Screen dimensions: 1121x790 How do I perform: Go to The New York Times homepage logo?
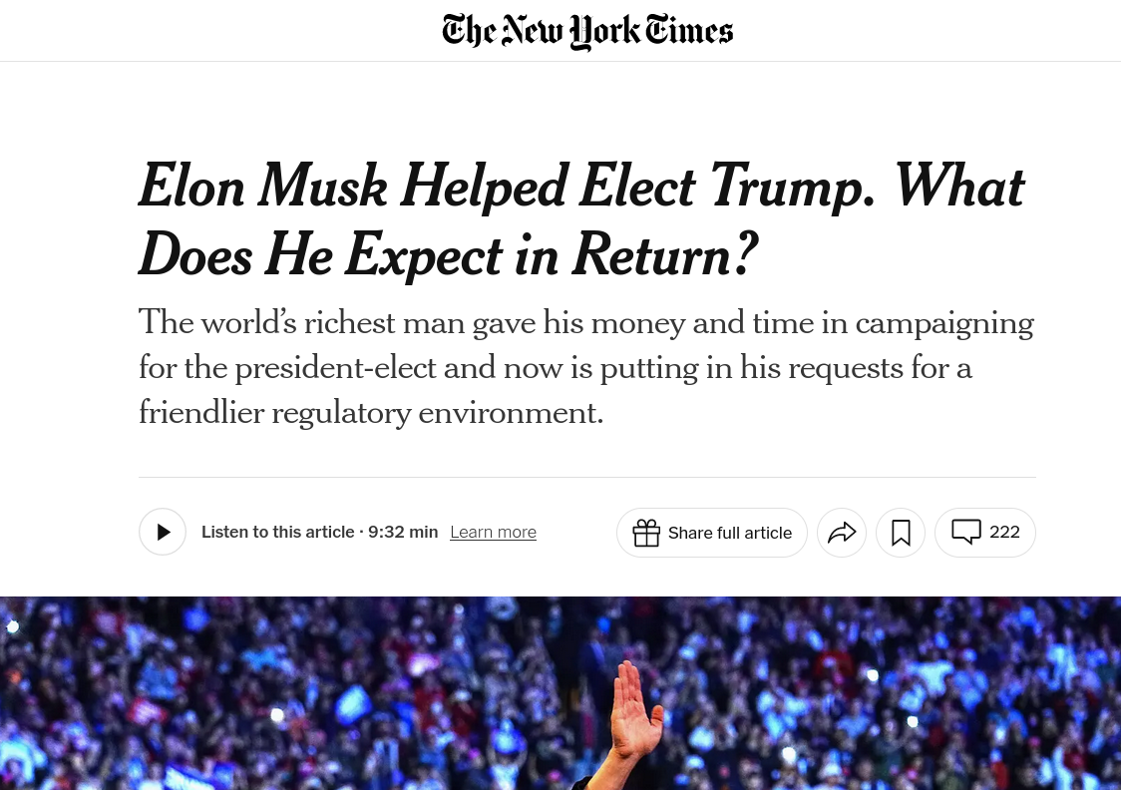tap(587, 31)
